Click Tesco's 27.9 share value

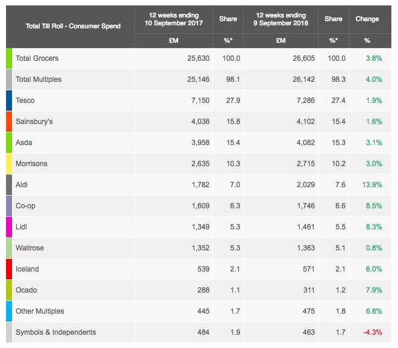[x=233, y=101]
